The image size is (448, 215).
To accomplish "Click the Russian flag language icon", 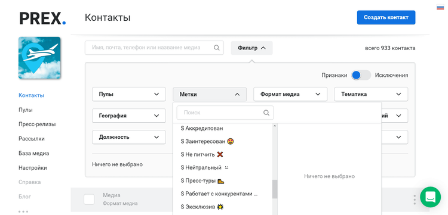I will pyautogui.click(x=440, y=8).
